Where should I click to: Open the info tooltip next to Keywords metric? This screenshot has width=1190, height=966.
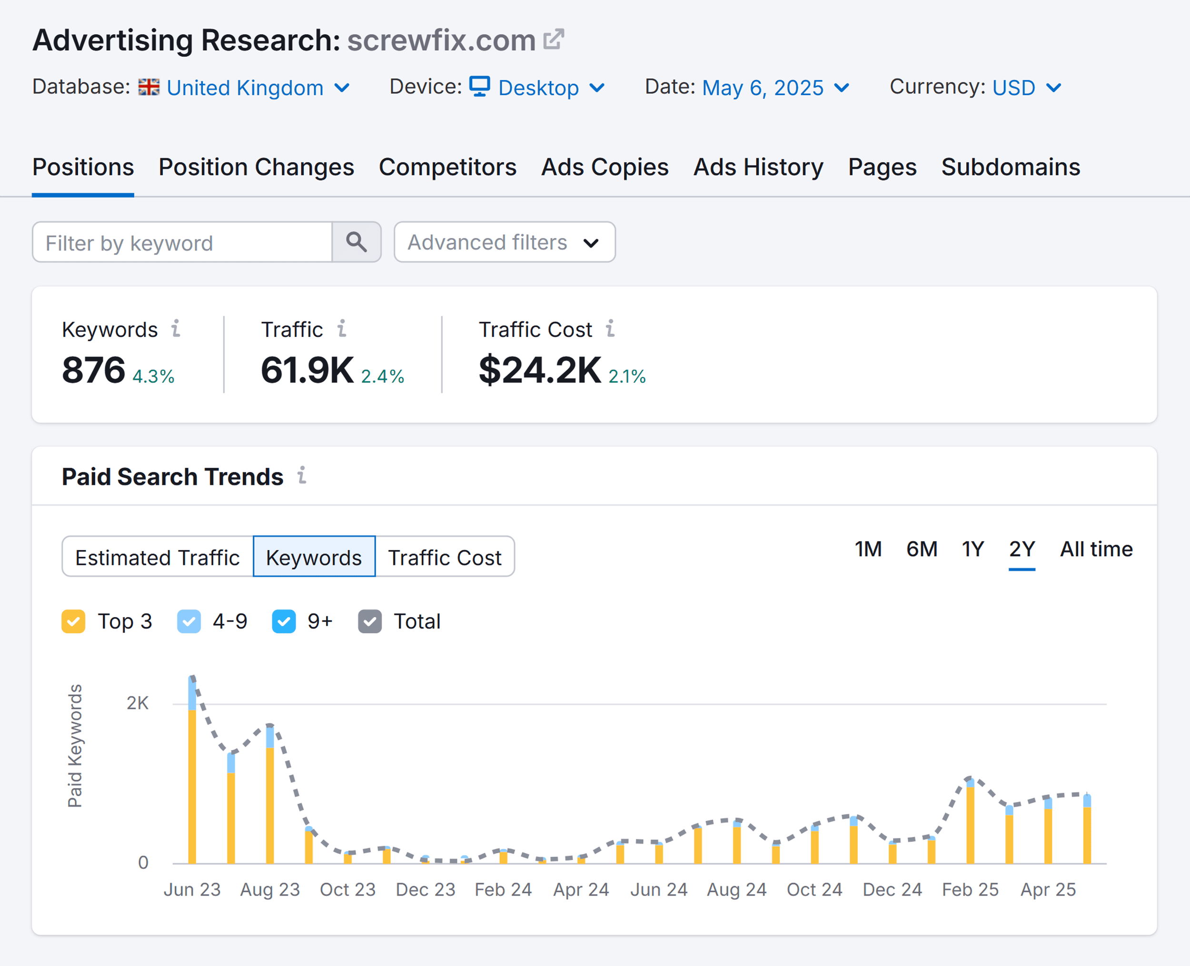point(177,329)
